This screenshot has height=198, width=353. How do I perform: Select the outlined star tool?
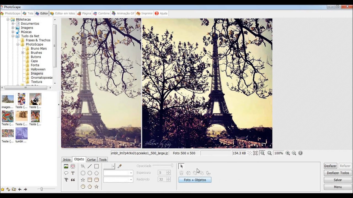pos(83,180)
